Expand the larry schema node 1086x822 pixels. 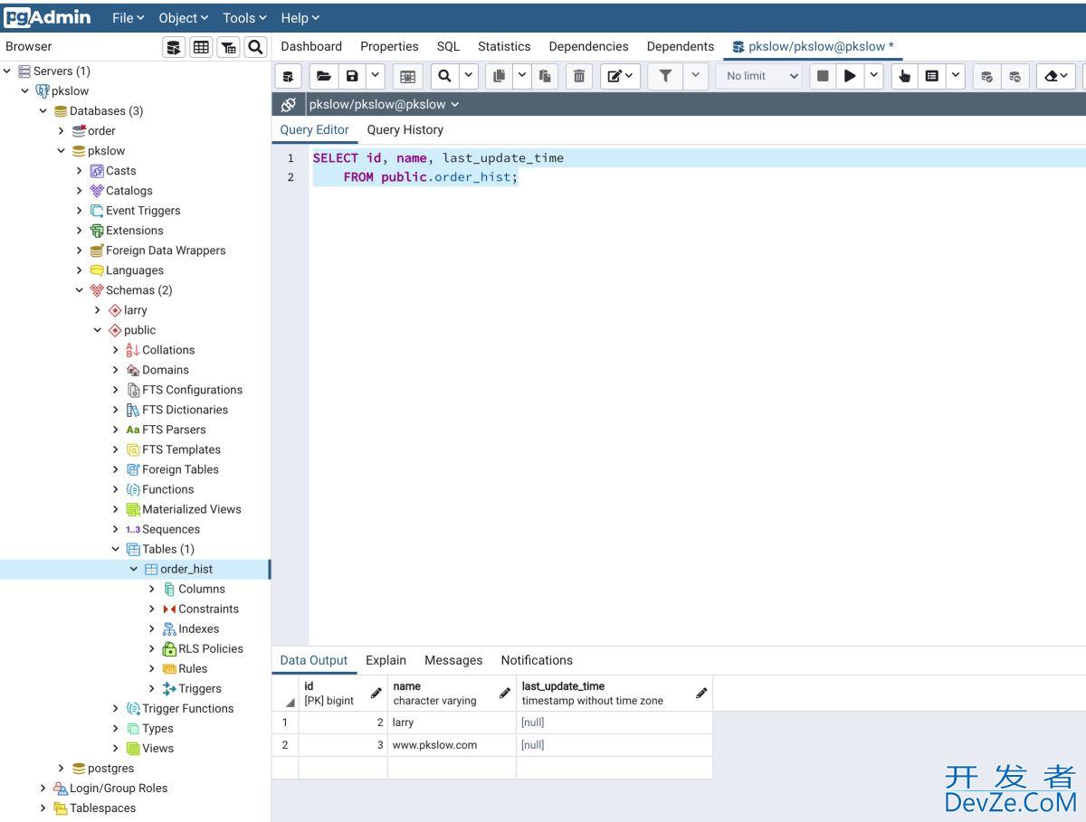(98, 310)
